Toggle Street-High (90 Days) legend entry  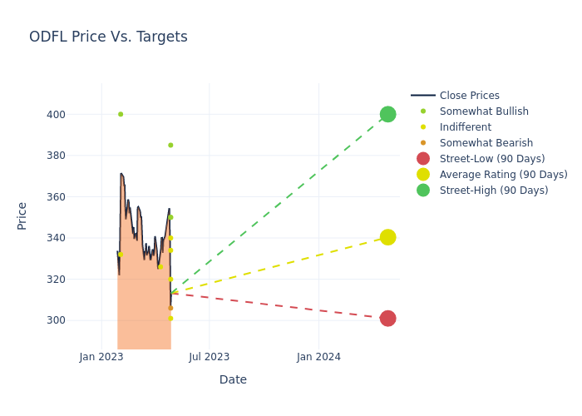(493, 191)
